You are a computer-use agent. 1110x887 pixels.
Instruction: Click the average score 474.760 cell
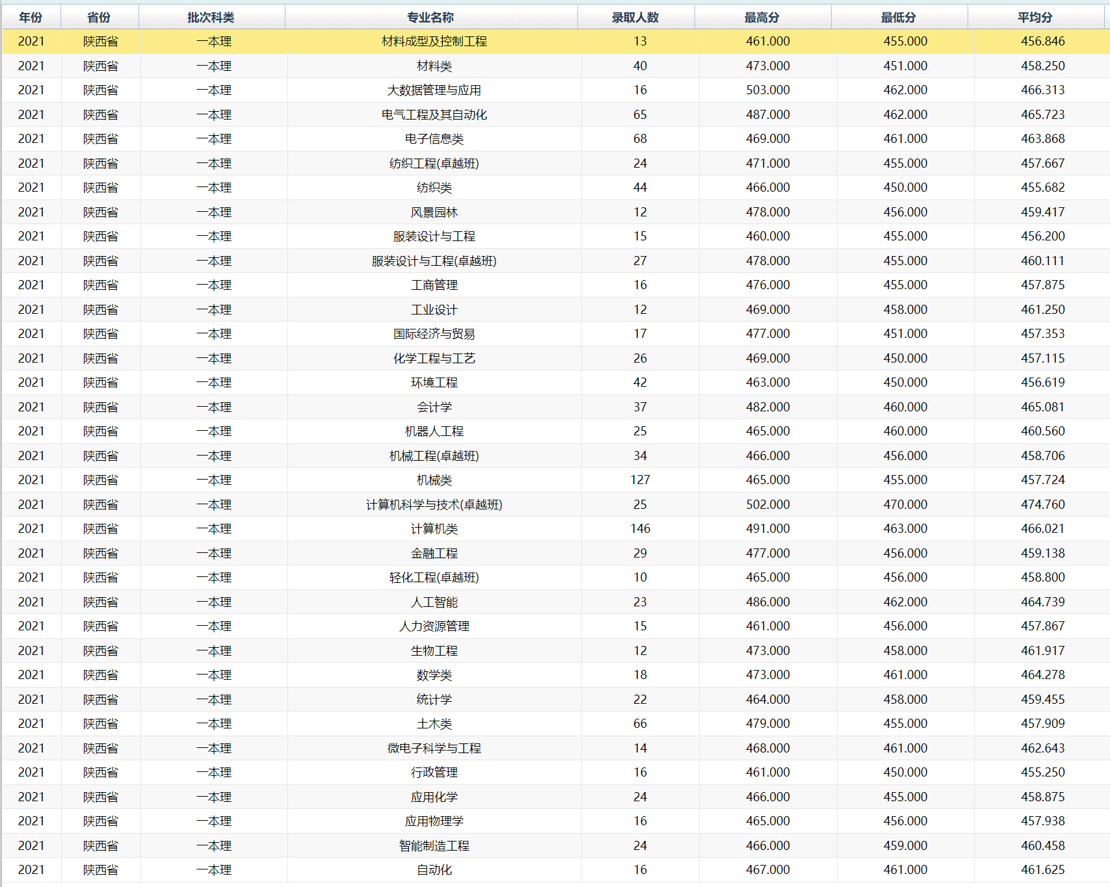click(x=1042, y=505)
